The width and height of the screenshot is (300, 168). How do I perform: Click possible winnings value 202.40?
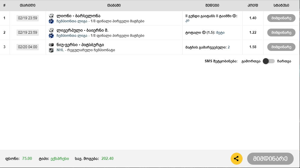pyautogui.click(x=107, y=159)
